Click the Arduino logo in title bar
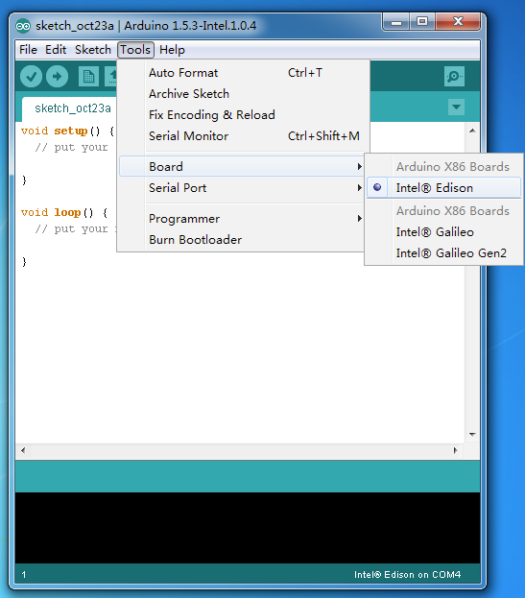525x598 pixels. click(x=23, y=26)
